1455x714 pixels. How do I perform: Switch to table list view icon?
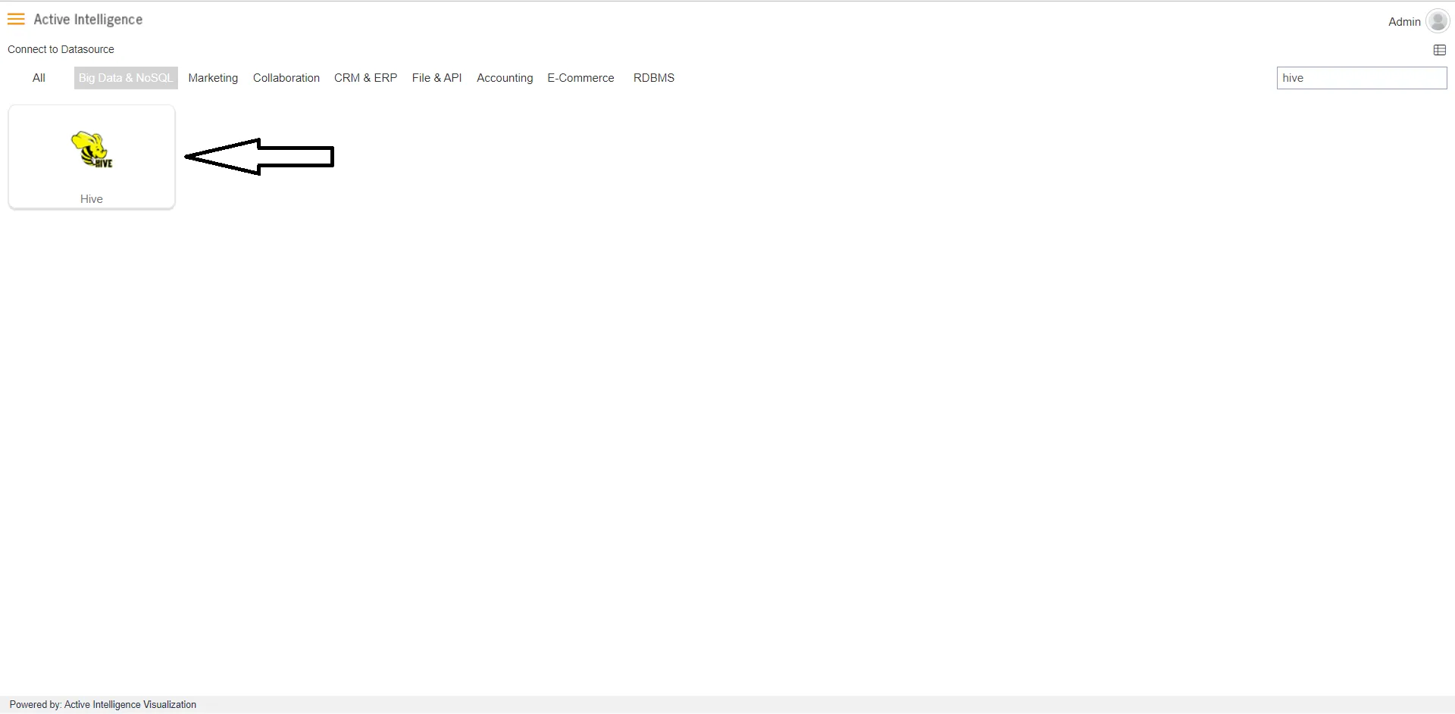(1440, 50)
